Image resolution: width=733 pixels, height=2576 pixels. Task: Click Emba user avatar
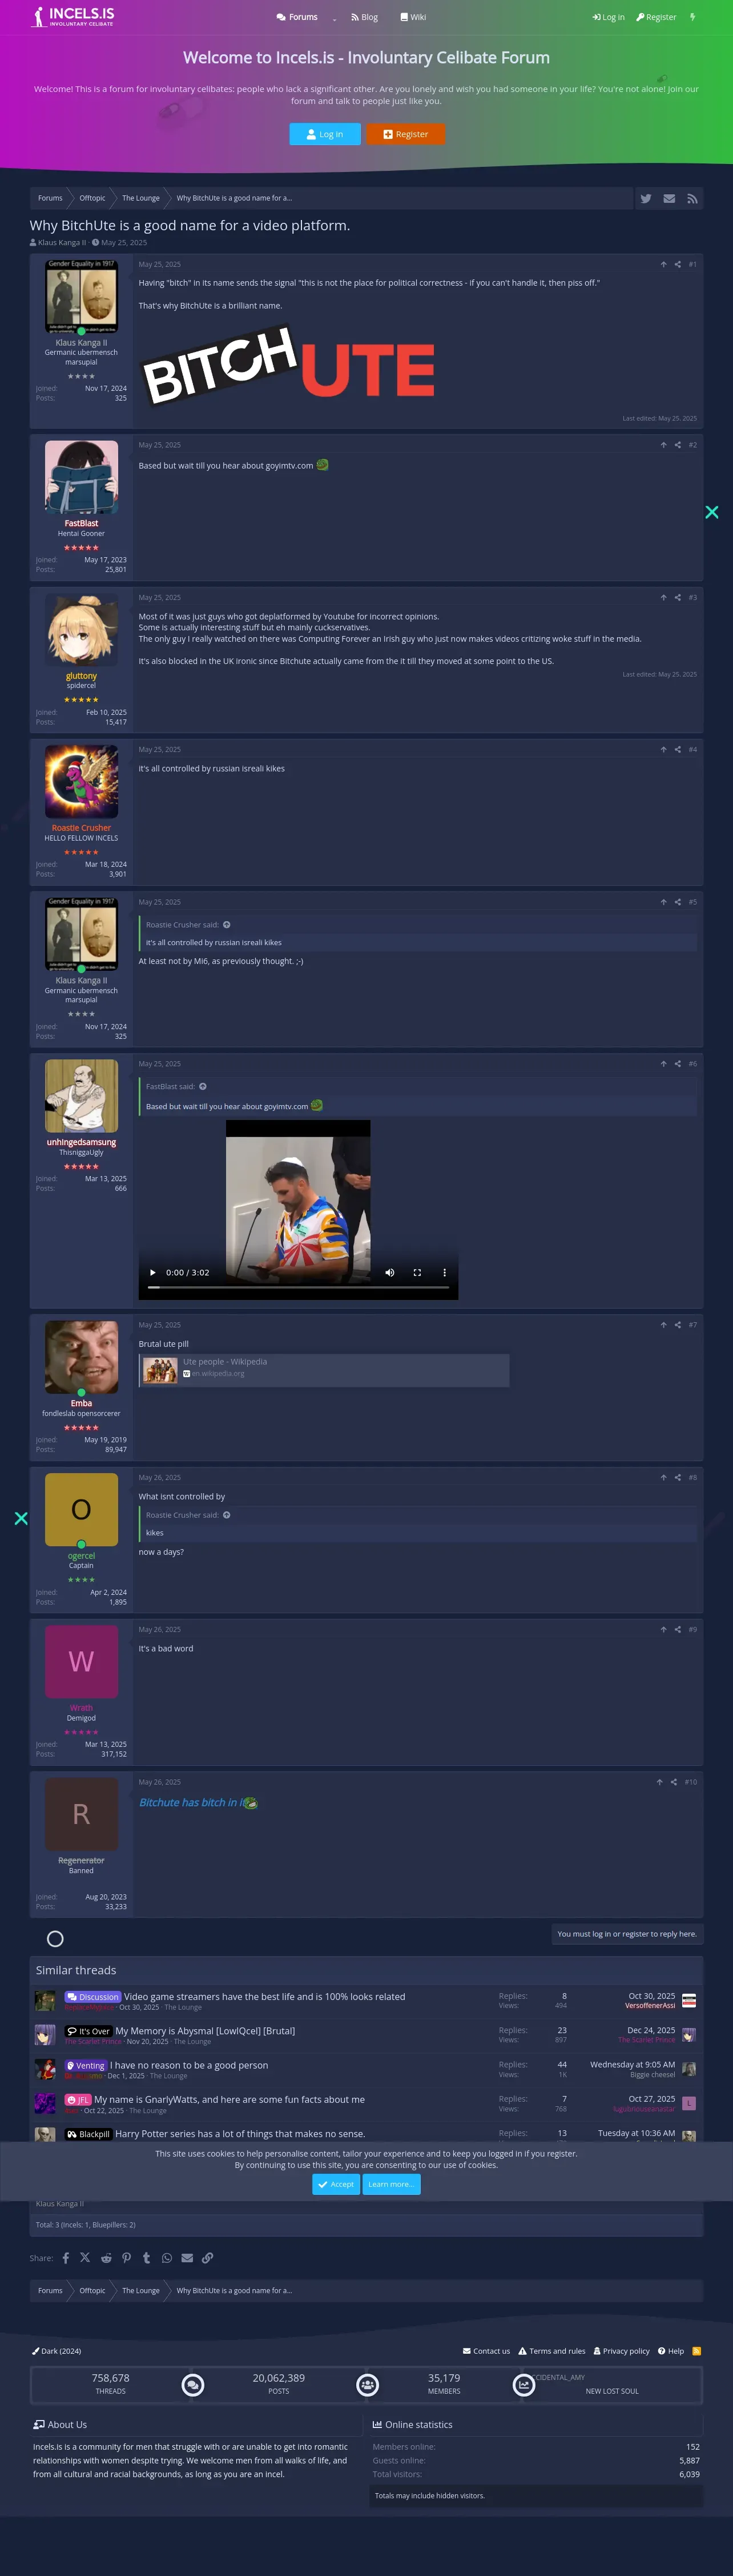point(81,1357)
